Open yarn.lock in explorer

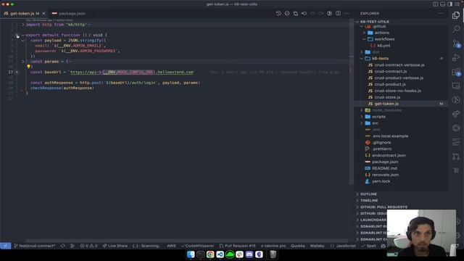click(381, 181)
